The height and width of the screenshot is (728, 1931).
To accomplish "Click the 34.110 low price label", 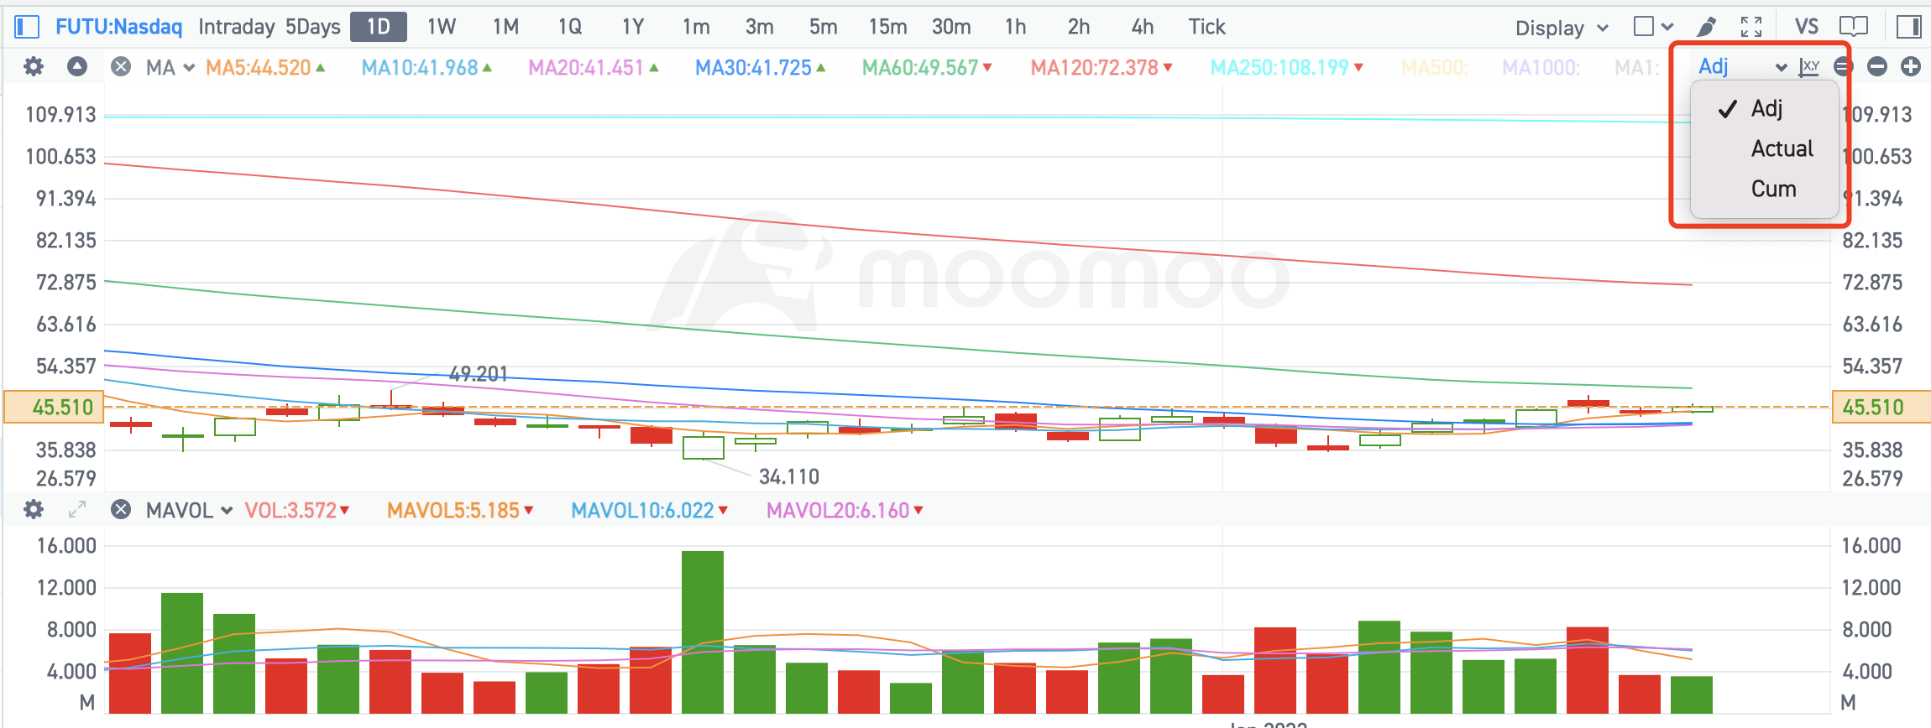I will [789, 476].
